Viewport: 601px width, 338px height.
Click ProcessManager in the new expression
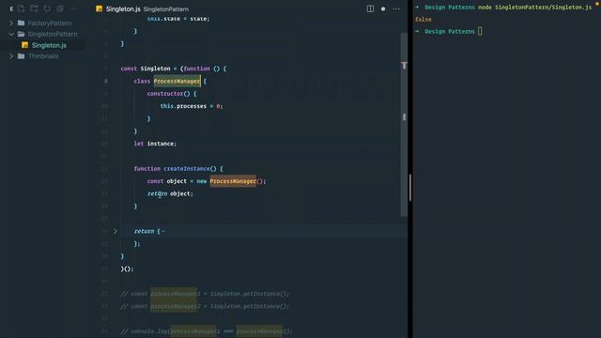[233, 181]
